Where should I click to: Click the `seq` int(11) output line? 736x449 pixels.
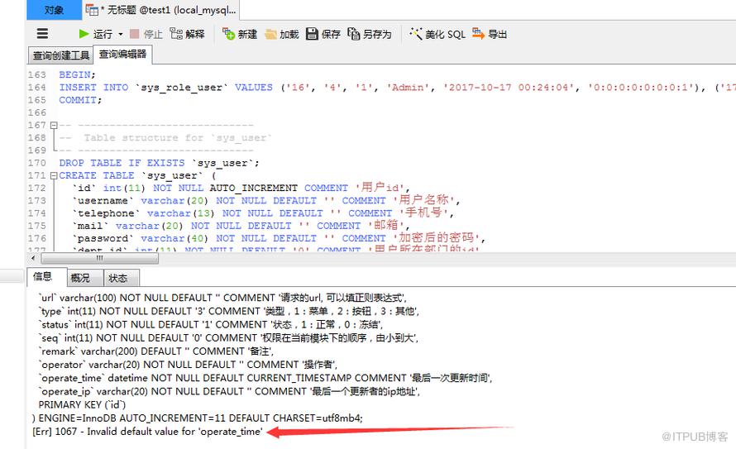tap(228, 338)
